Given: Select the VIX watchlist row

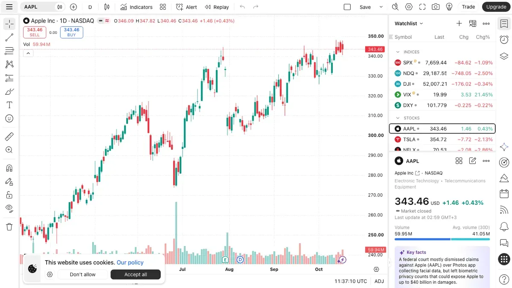Looking at the screenshot, I should point(442,94).
